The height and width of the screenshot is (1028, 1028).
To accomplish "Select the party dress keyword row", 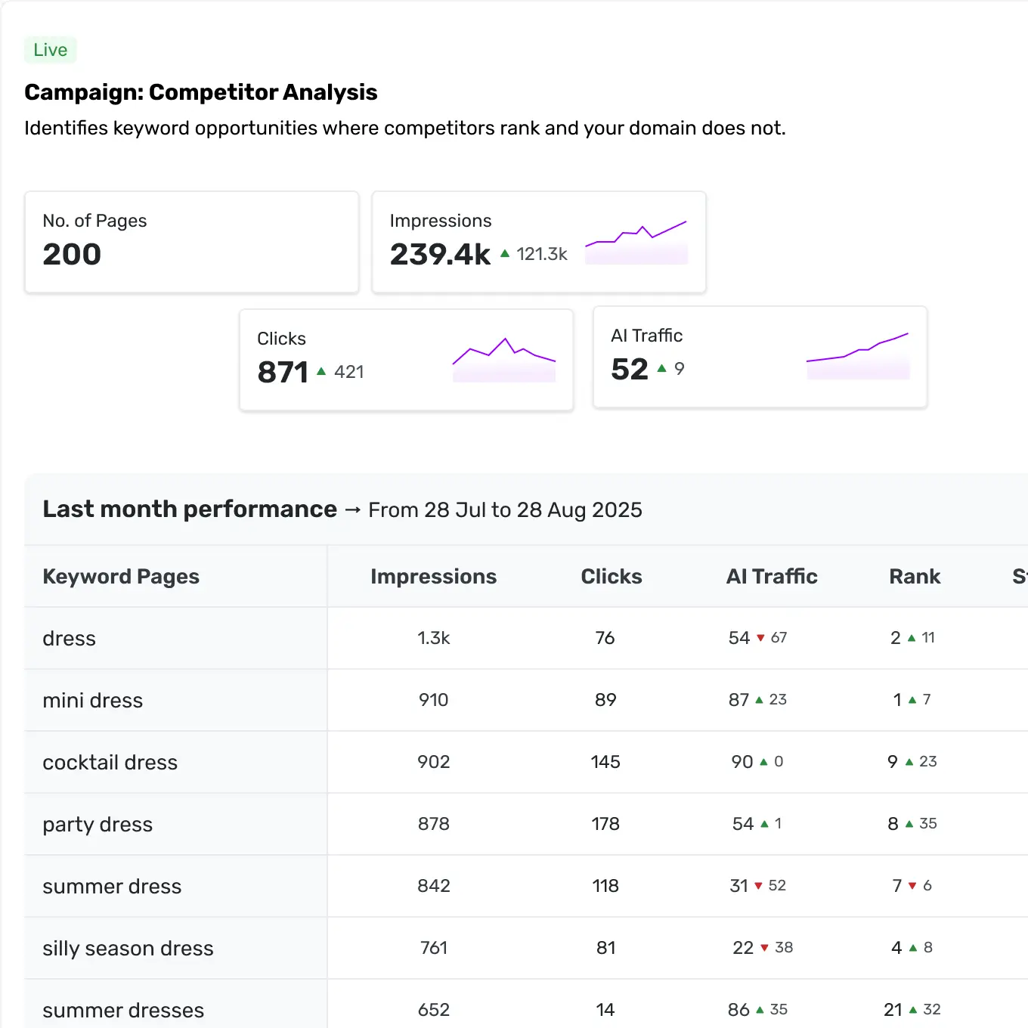I will 98,825.
